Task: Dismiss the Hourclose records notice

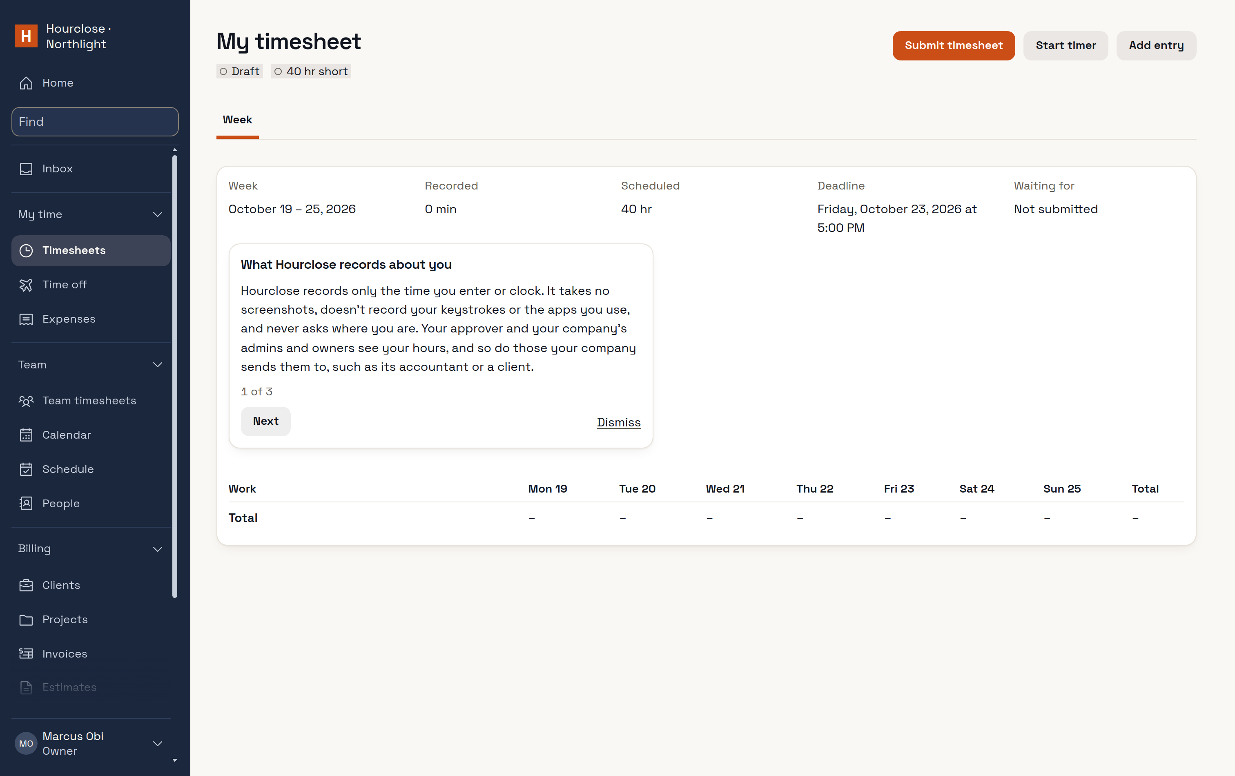Action: point(619,423)
